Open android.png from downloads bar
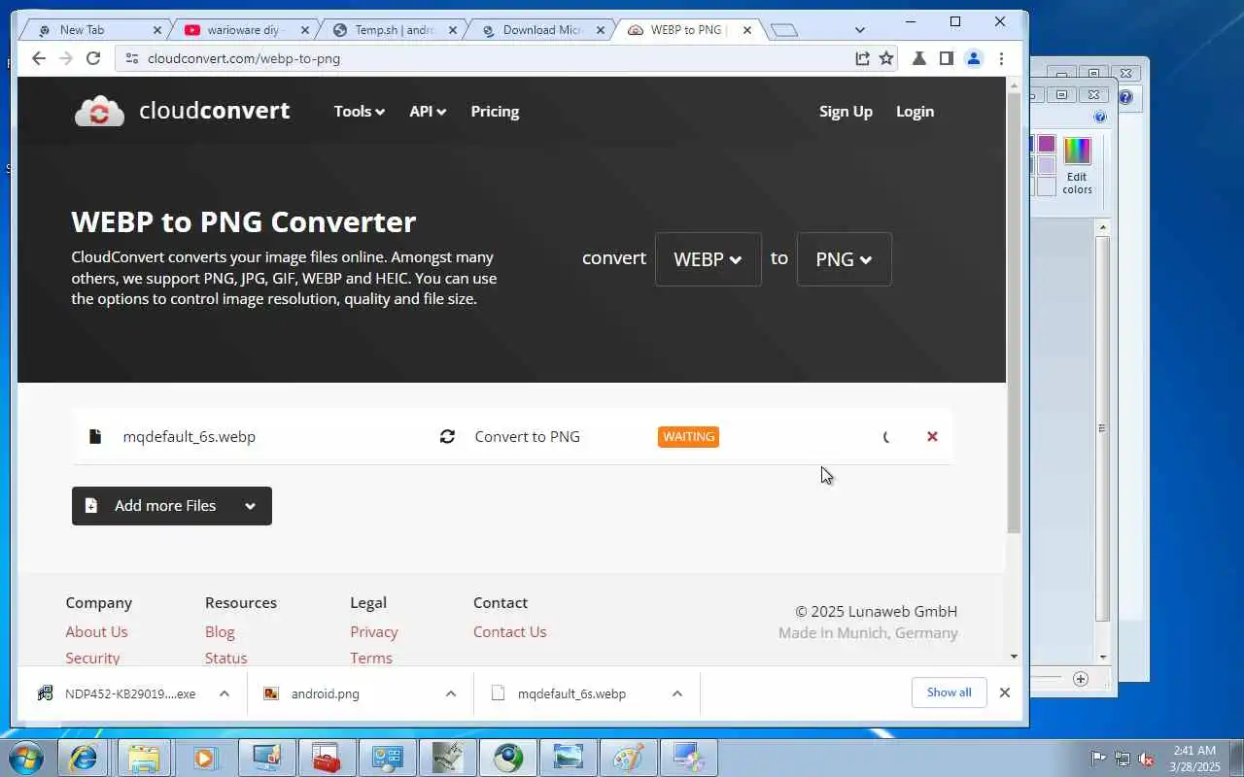 click(325, 693)
